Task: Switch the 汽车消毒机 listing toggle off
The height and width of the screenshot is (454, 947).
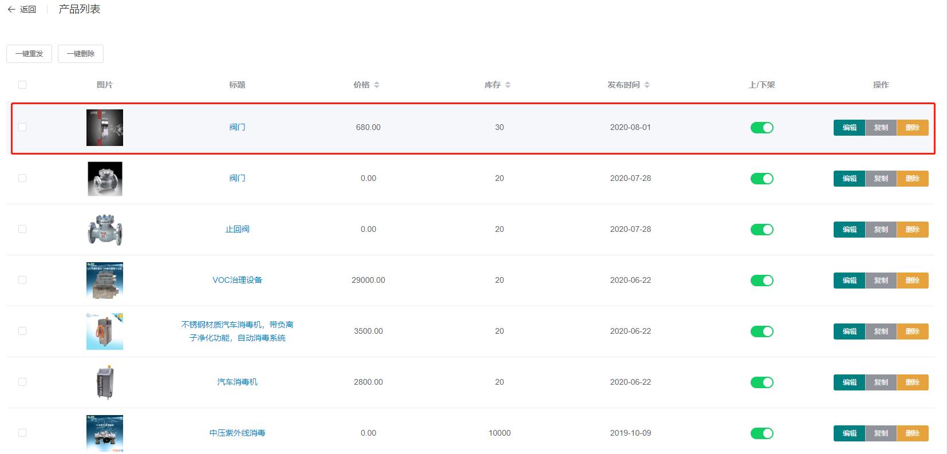Action: coord(761,382)
